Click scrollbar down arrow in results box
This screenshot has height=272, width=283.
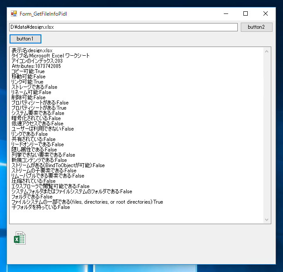pyautogui.click(x=266, y=219)
